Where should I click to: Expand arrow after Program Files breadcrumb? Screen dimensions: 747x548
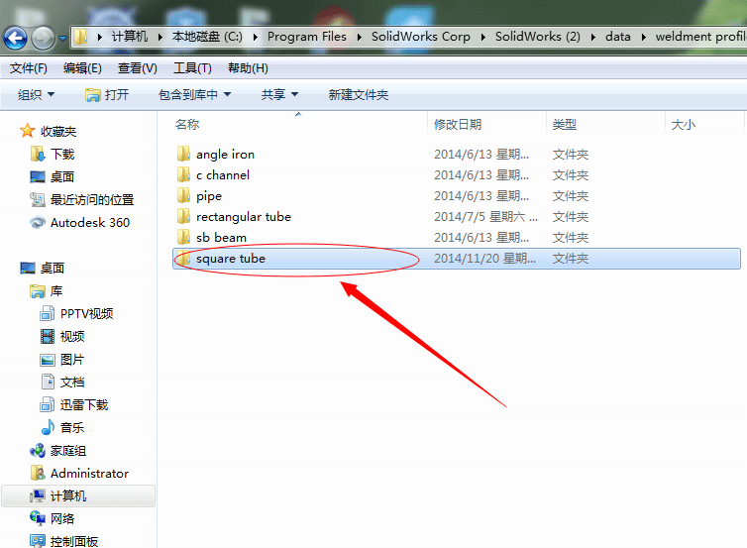[360, 38]
